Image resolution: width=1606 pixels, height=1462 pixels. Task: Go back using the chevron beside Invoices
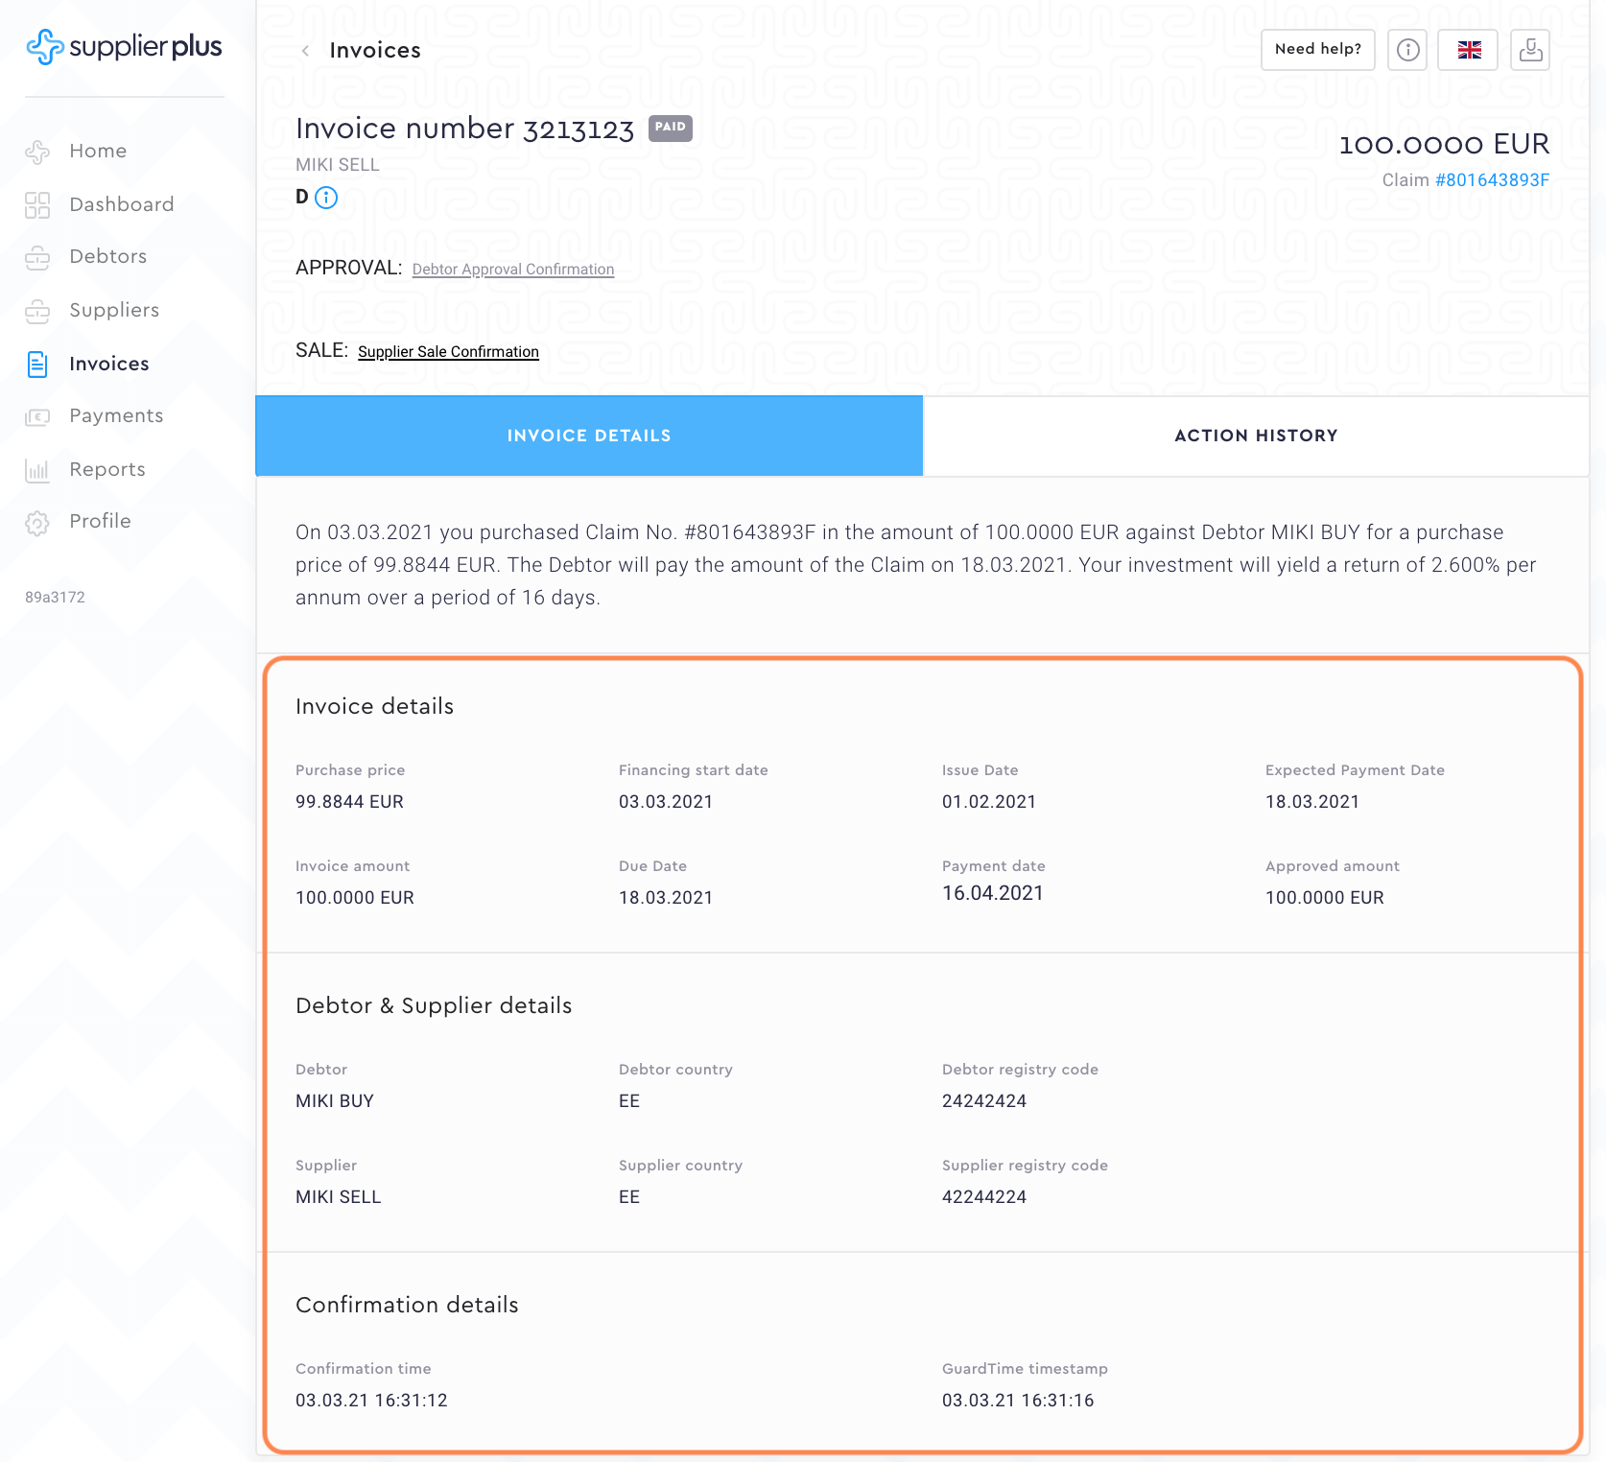[x=305, y=51]
